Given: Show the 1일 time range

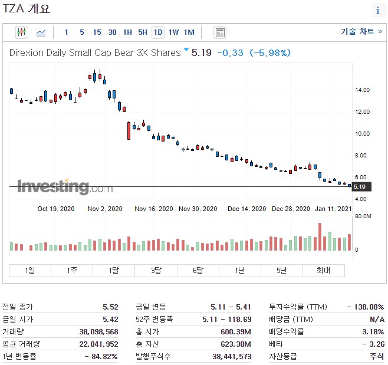Looking at the screenshot, I should (x=30, y=270).
